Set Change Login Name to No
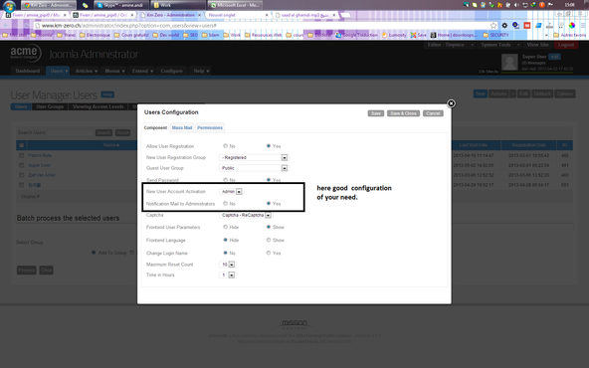 [x=226, y=253]
